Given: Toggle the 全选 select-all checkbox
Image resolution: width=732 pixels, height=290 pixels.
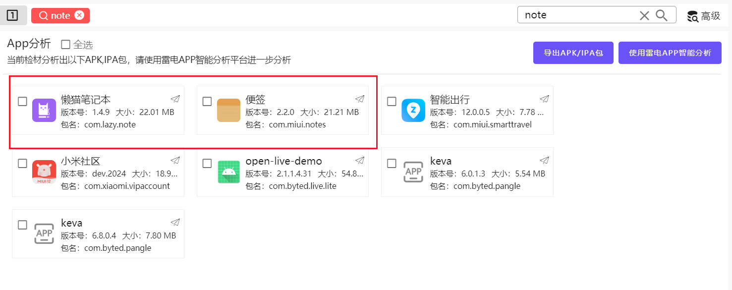Looking at the screenshot, I should [65, 45].
